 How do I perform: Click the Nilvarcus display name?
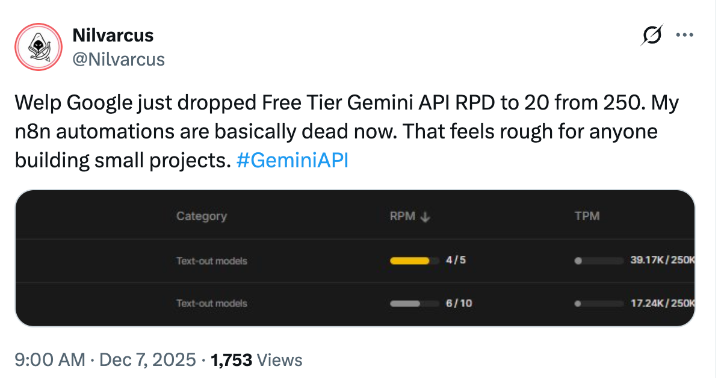tap(113, 36)
